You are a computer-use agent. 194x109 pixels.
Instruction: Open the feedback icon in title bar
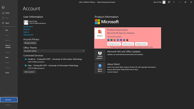pos(169,2)
